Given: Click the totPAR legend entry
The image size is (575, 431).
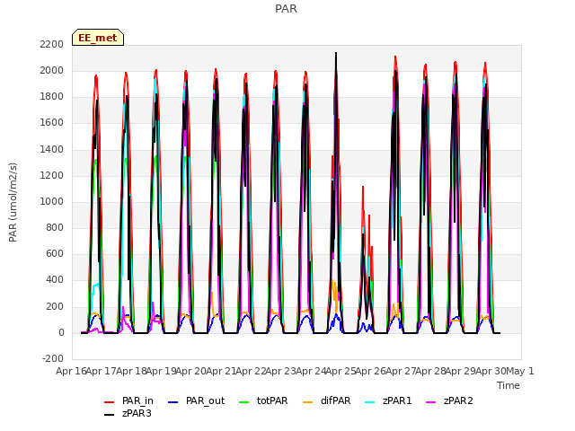Looking at the screenshot, I should (263, 401).
